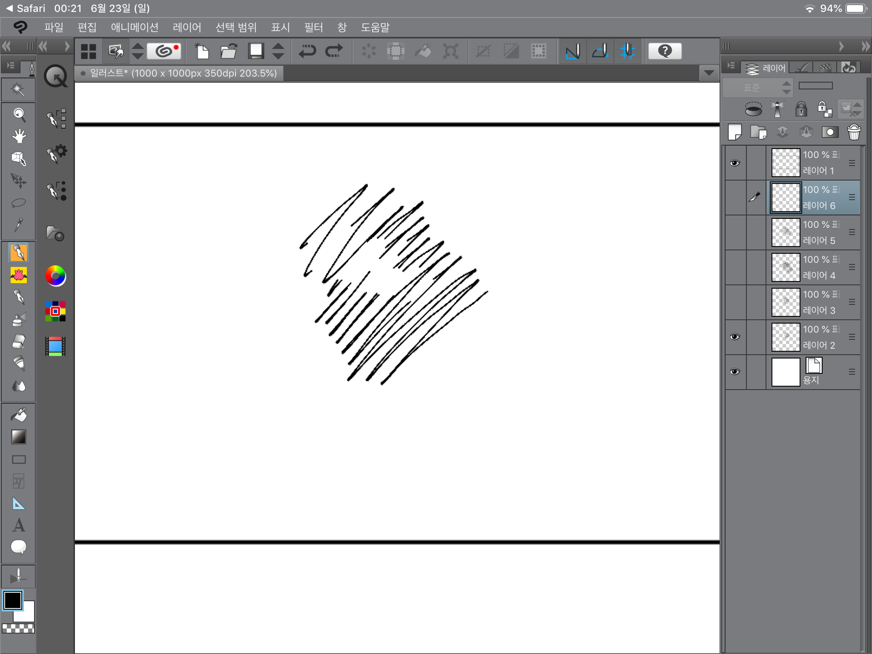Show 레이어 5 by clicking its visibility box

point(735,232)
